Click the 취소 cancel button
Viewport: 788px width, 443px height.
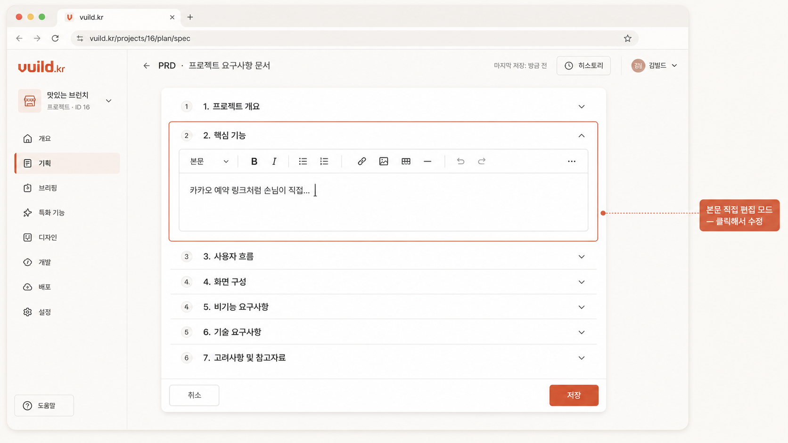point(194,395)
